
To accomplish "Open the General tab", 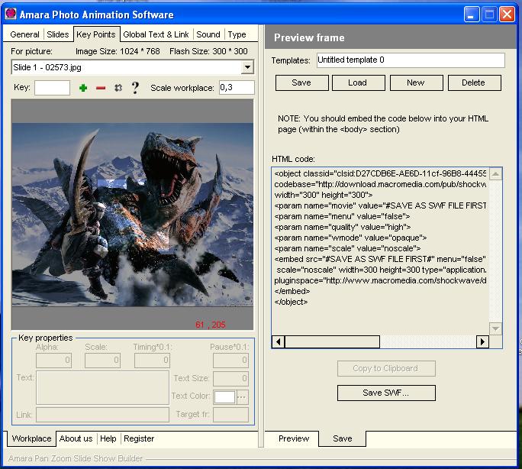I will [24, 34].
